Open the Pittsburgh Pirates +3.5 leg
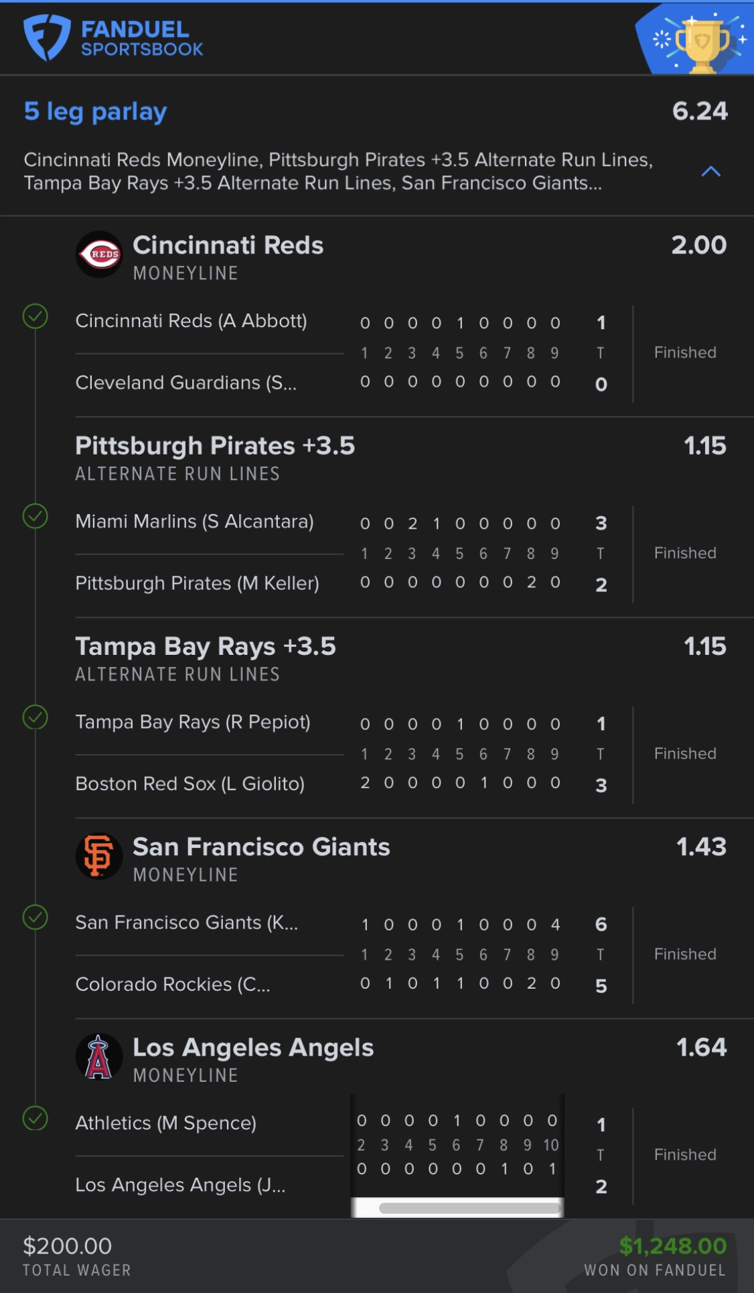The width and height of the screenshot is (754, 1293). click(x=215, y=446)
